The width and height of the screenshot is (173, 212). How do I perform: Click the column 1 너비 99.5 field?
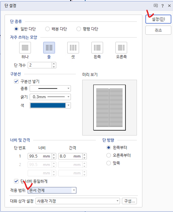coord(40,156)
